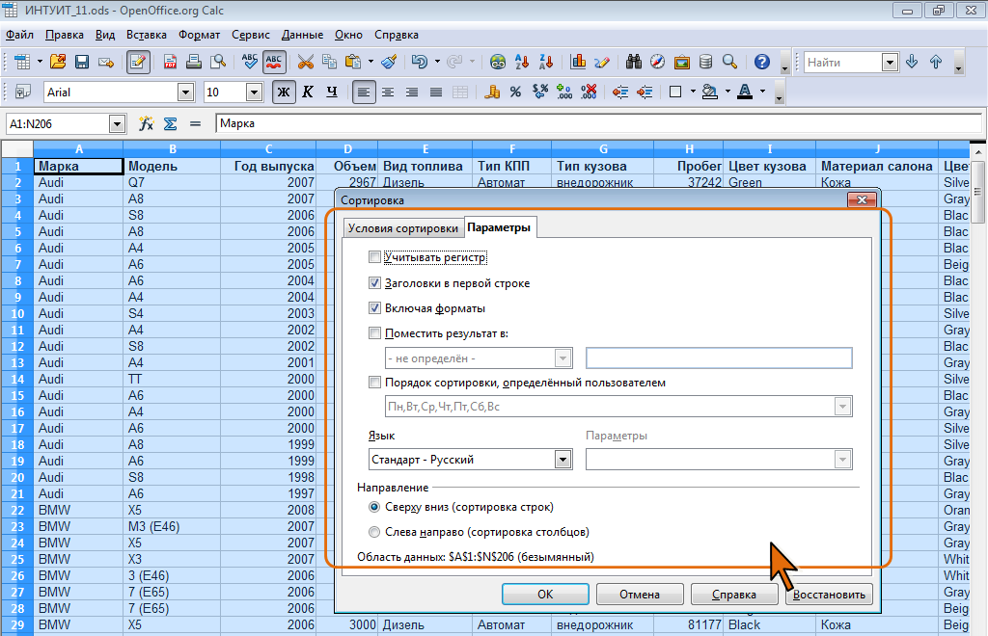Check 'Поместить результат в:' option
Image resolution: width=988 pixels, height=636 pixels.
374,333
